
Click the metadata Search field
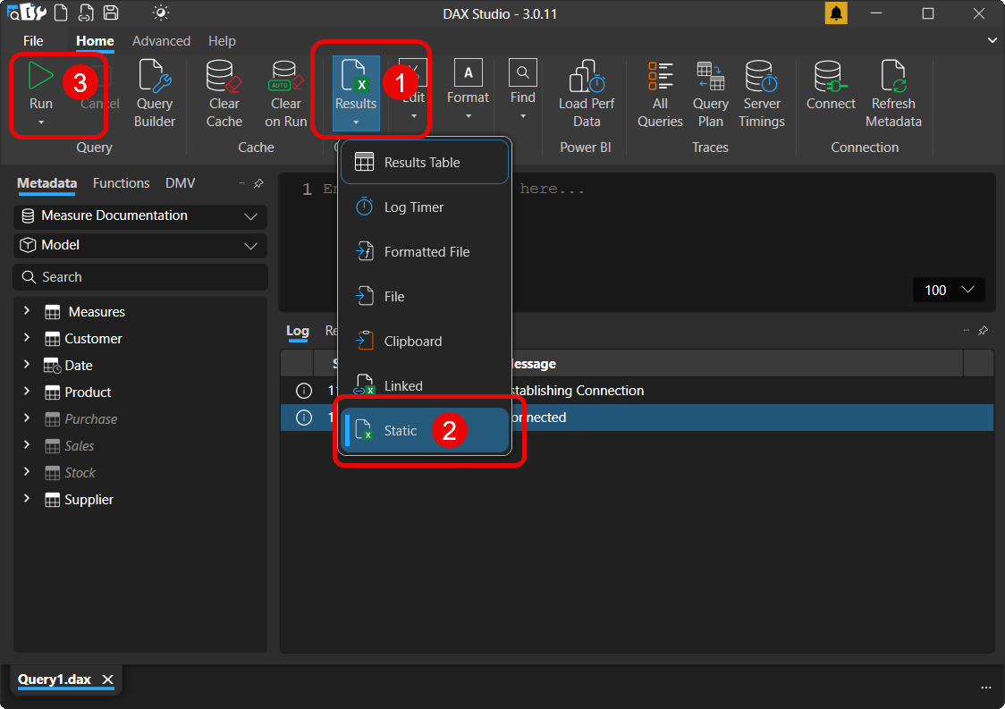(140, 277)
